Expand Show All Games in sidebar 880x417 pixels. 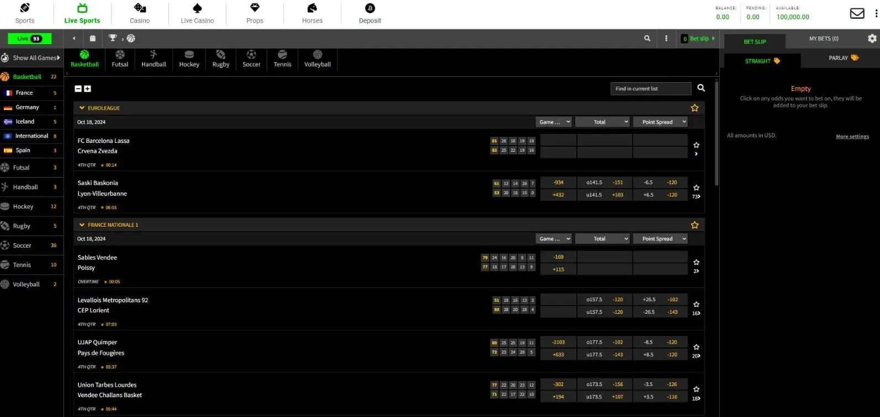(x=31, y=57)
